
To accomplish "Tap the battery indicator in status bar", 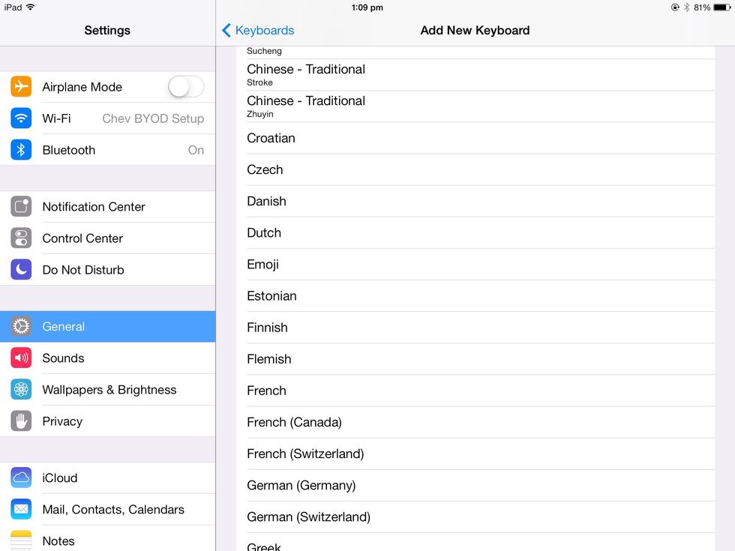I will point(721,7).
